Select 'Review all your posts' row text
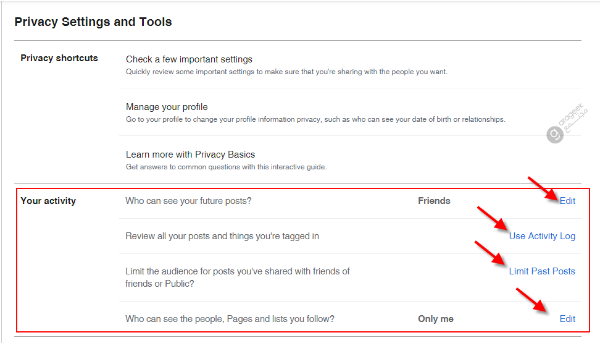Viewport: 600px width, 343px height. (x=222, y=236)
